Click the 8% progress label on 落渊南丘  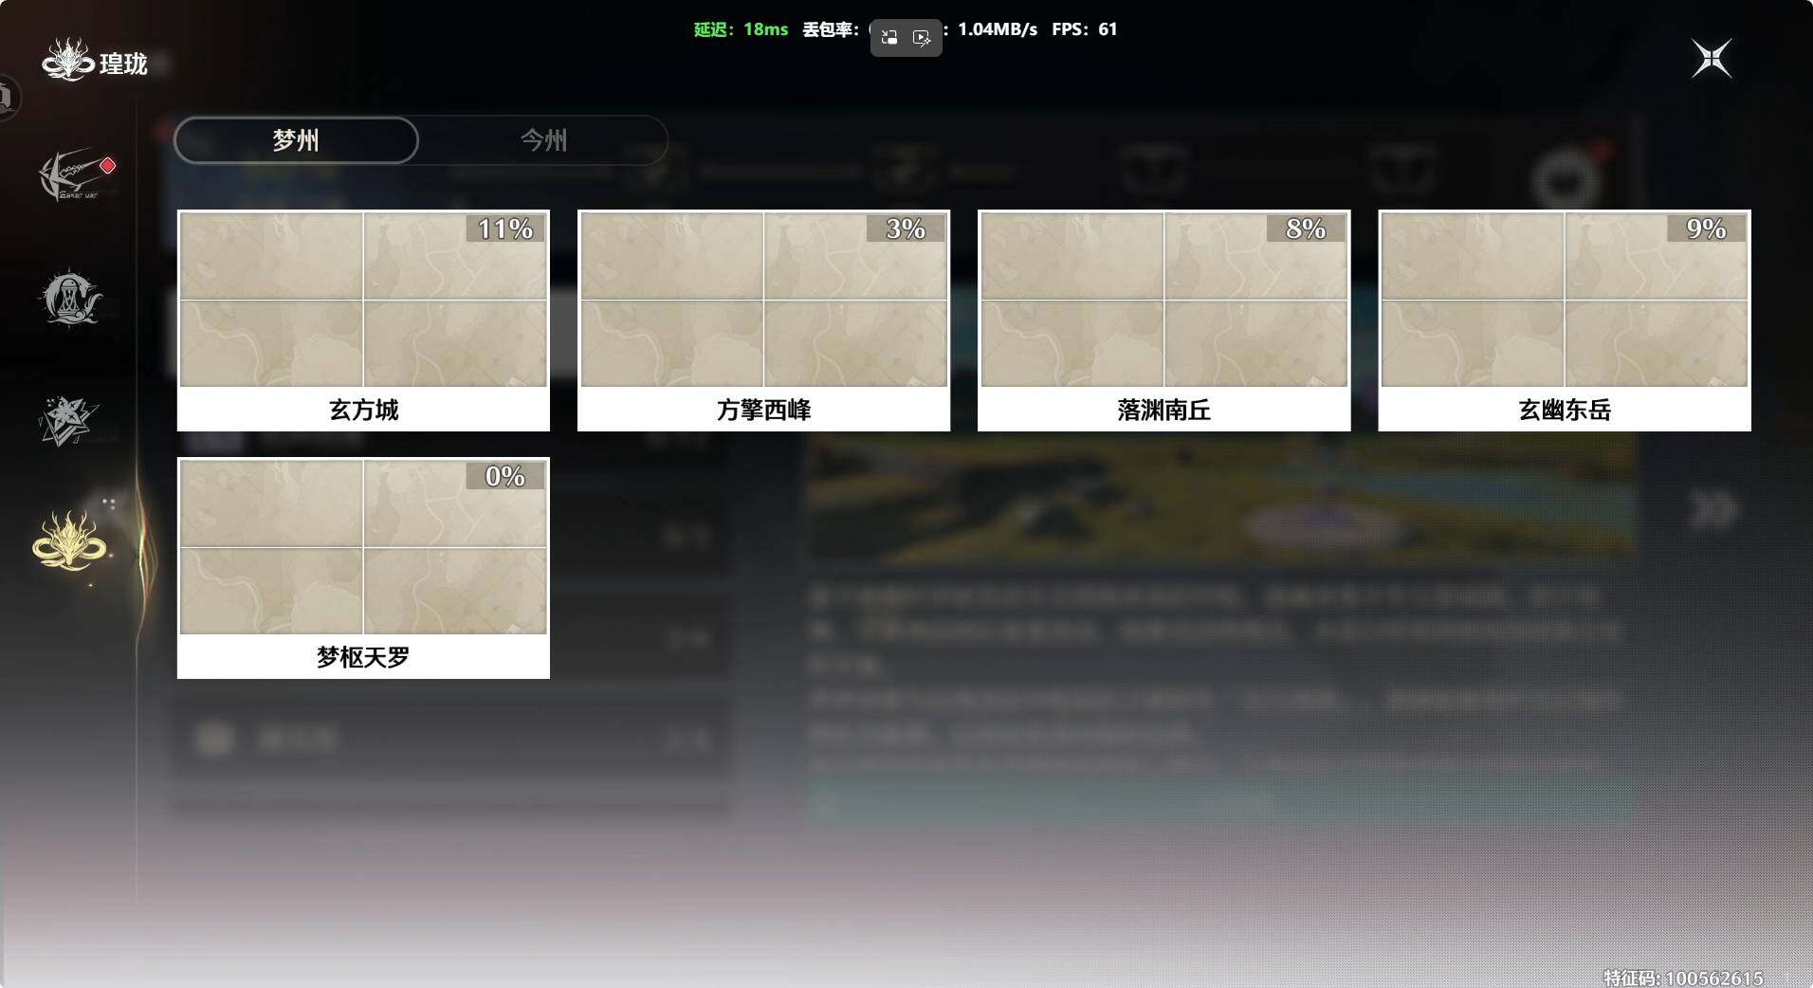pos(1306,229)
